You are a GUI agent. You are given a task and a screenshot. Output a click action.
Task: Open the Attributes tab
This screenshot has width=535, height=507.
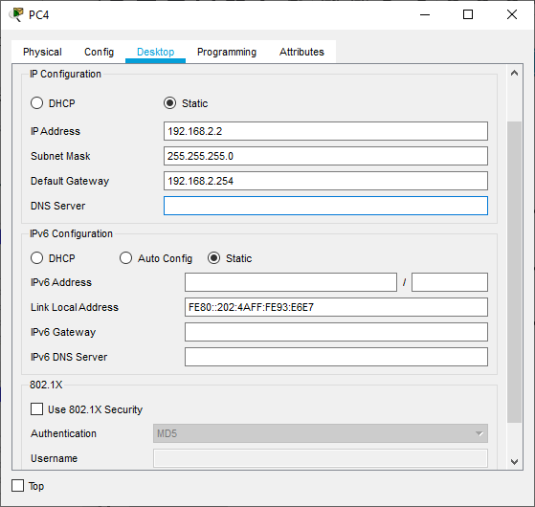click(301, 52)
